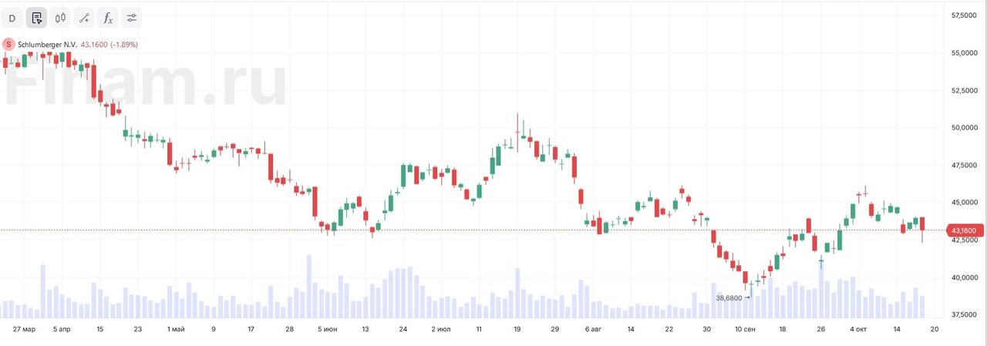Viewport: 987px width, 346px height.
Task: Click the 57,5000 price axis label
Action: pos(965,15)
